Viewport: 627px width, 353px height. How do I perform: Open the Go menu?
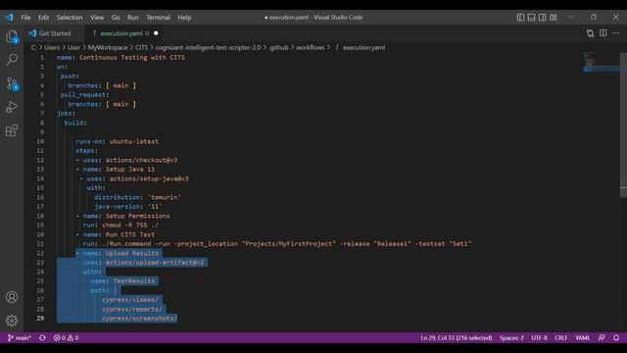[x=116, y=18]
